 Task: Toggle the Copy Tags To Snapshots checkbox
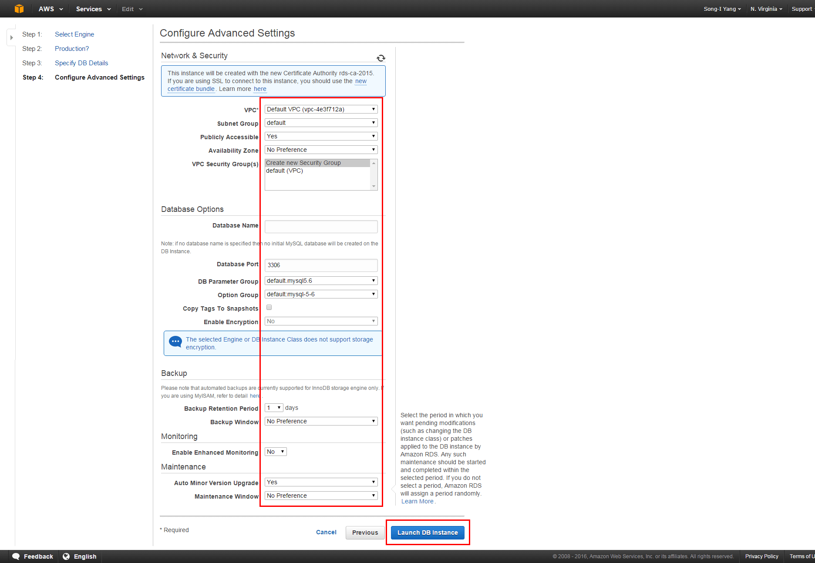(269, 308)
